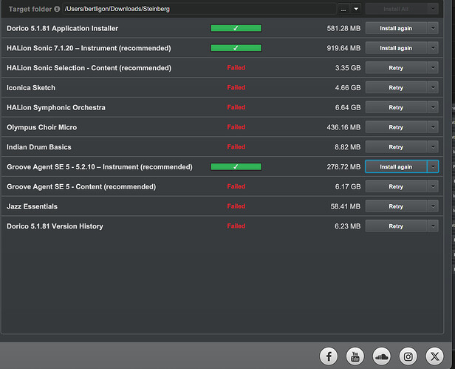
Task: Open target folder path history dropdown
Action: [x=356, y=9]
